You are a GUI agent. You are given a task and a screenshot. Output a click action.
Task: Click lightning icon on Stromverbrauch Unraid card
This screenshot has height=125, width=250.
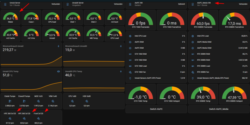[58, 46]
